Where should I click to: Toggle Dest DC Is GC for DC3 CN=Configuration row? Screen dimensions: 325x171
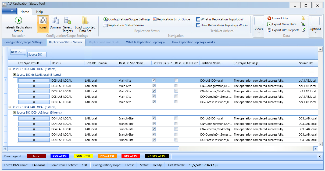154,86
